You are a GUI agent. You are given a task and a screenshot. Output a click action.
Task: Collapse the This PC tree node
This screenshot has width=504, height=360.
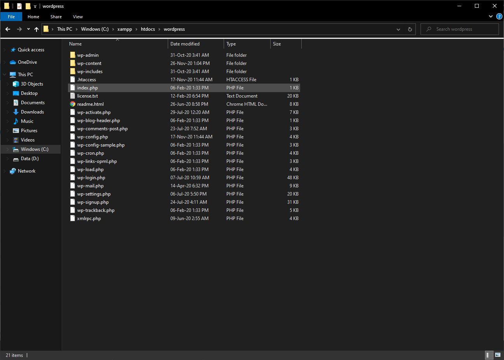click(5, 75)
